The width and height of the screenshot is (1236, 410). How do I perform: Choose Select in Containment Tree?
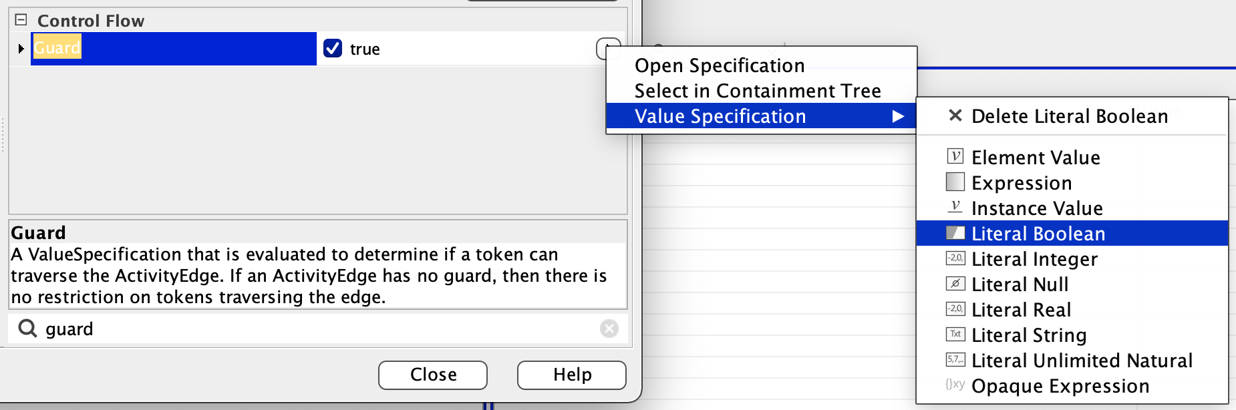pos(757,91)
